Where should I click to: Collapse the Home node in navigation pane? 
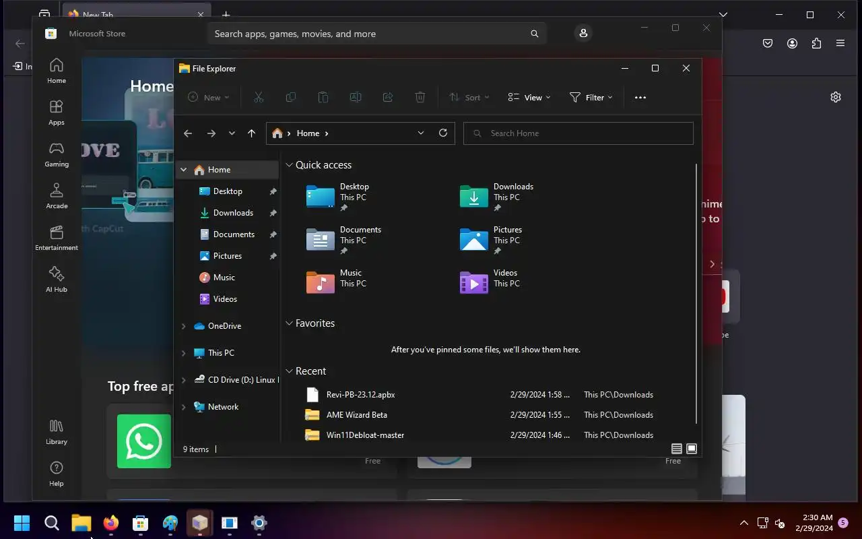[x=183, y=170]
